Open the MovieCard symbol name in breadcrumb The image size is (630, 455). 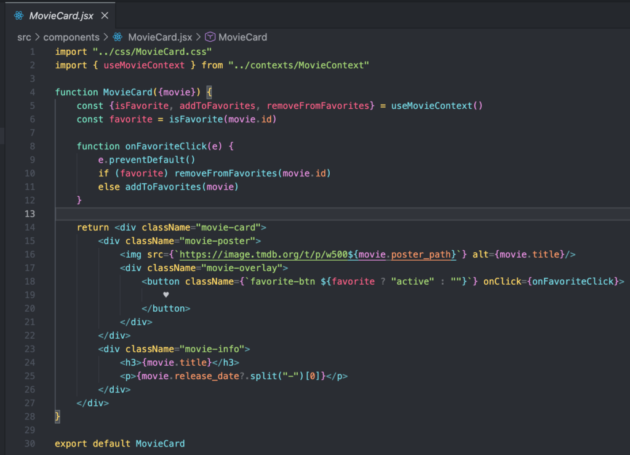click(x=242, y=37)
